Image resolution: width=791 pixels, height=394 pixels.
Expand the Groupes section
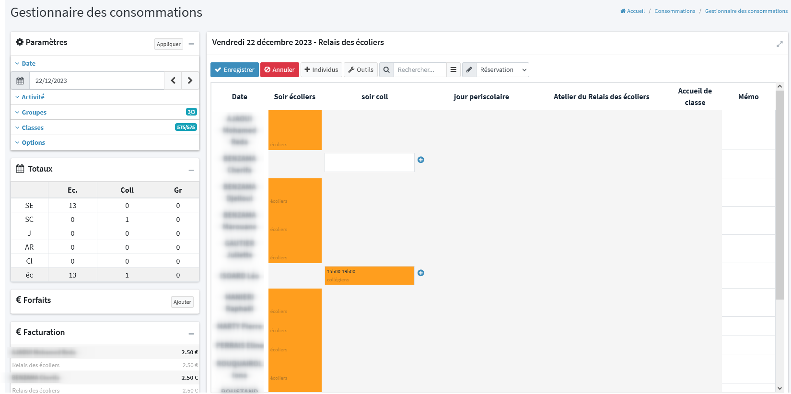click(34, 113)
